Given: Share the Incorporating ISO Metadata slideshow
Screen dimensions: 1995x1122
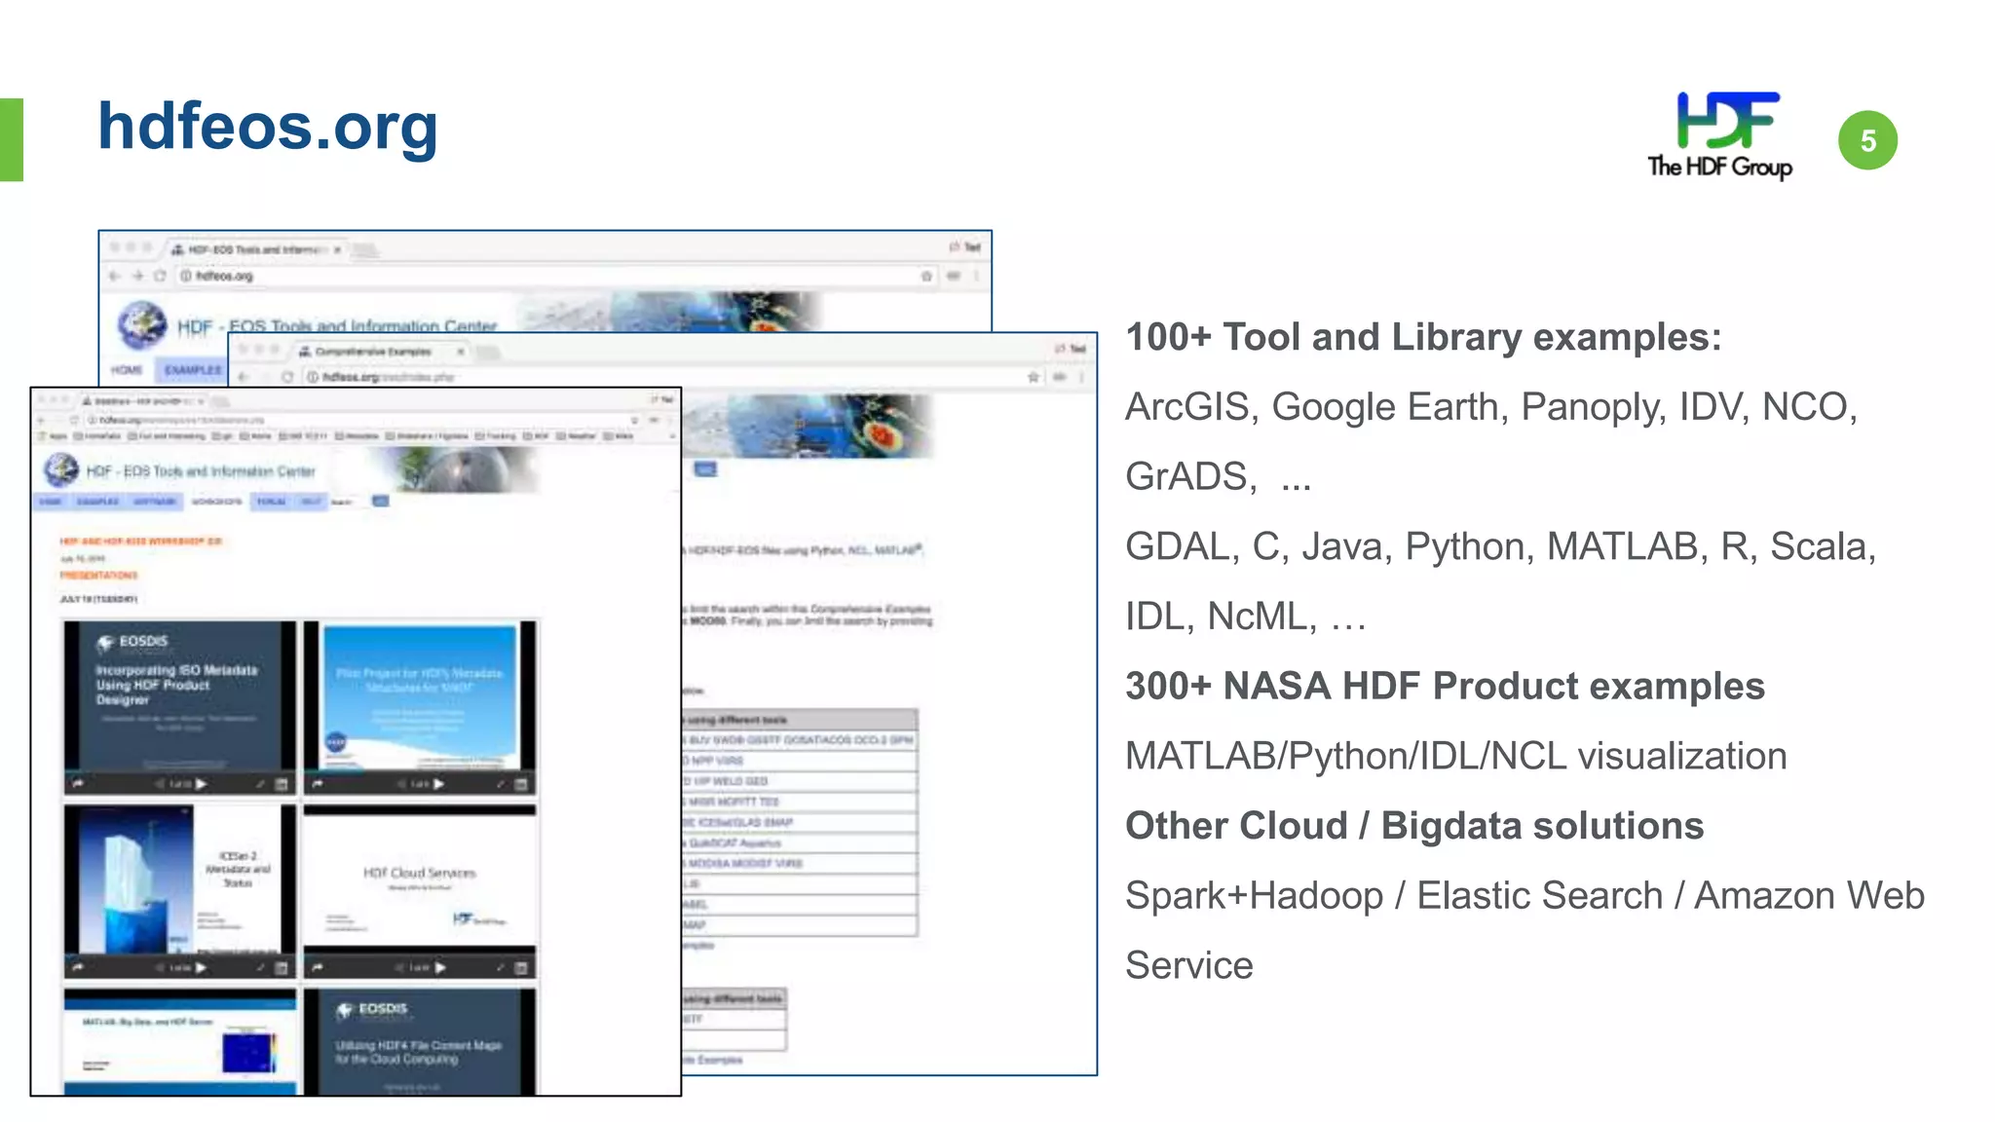Looking at the screenshot, I should pyautogui.click(x=78, y=783).
